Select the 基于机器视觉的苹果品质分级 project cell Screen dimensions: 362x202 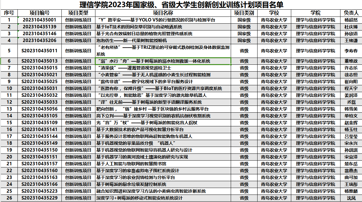136,143
